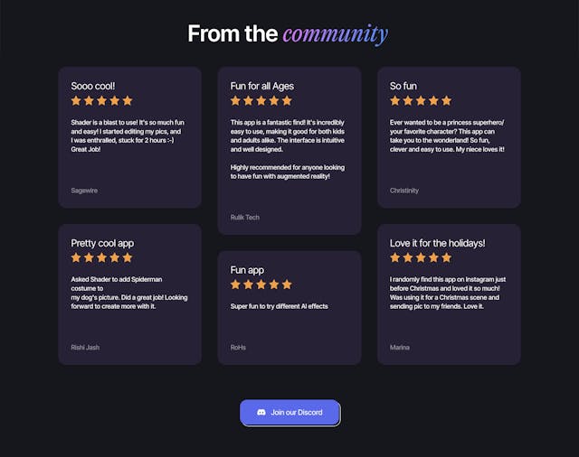Screen dimensions: 579x457
Task: Click the "Pretty cool app" review title
Action: pyautogui.click(x=102, y=243)
